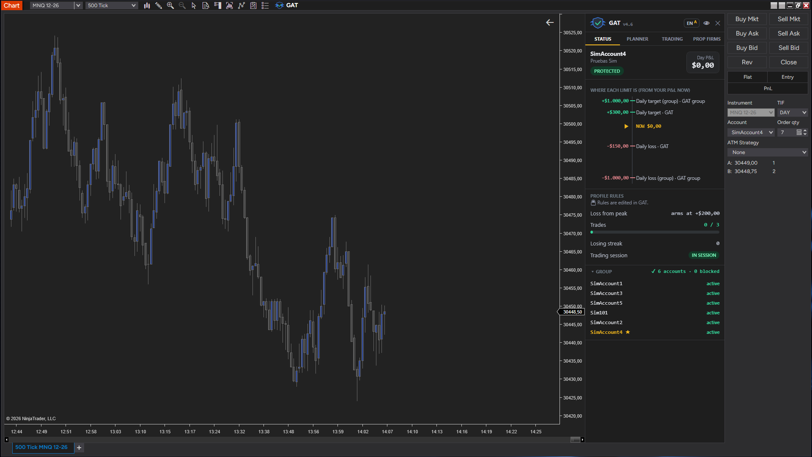812x457 pixels.
Task: Open the TIF DAY dropdown
Action: [793, 113]
